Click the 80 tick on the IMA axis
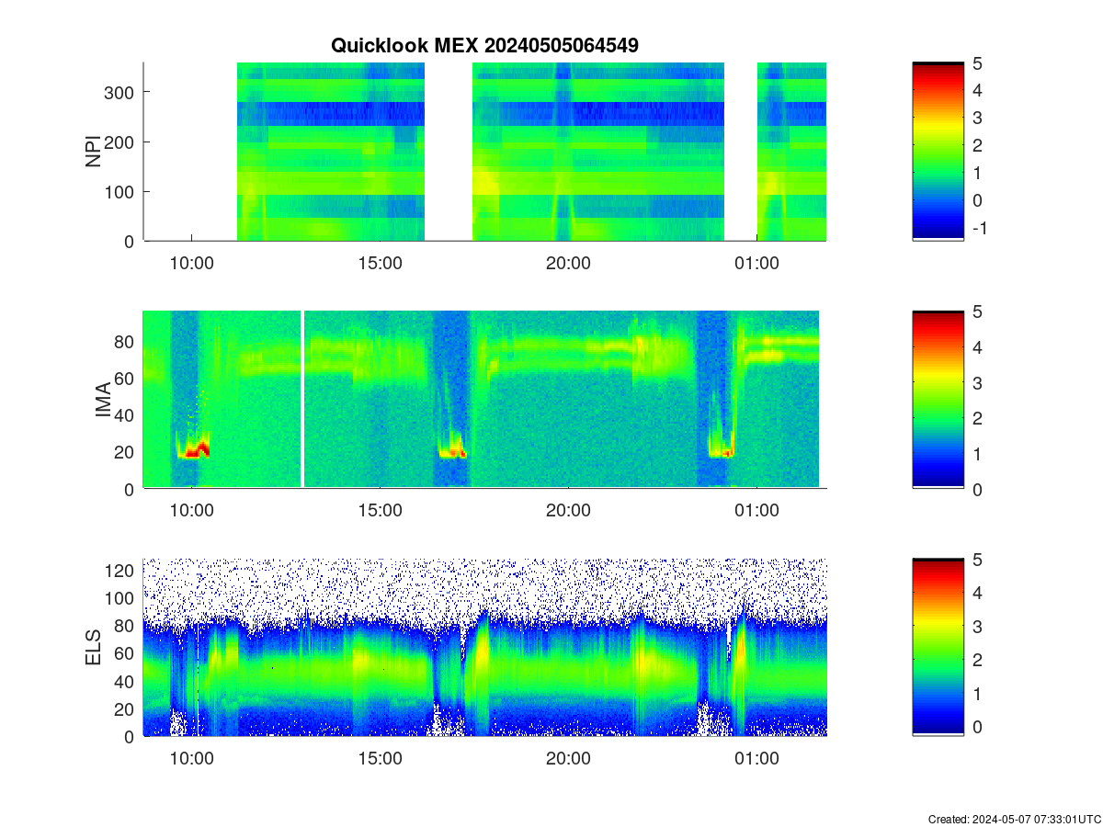 point(125,341)
